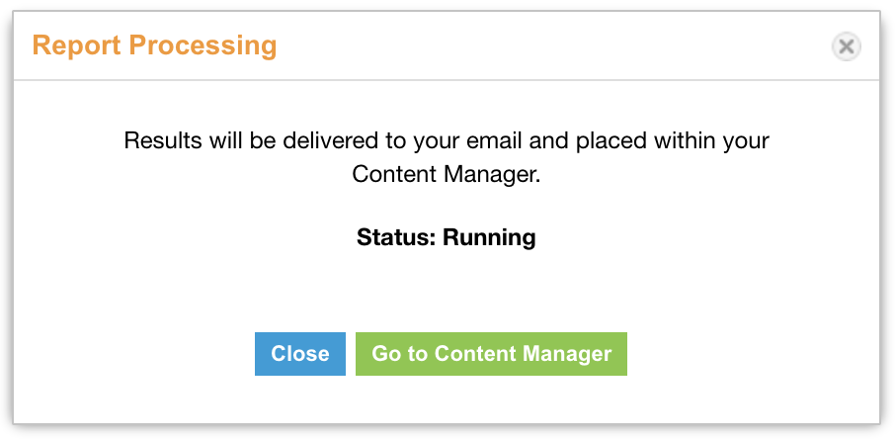Click the word Running in the status line
Viewport: 895px width, 439px height.
point(490,236)
